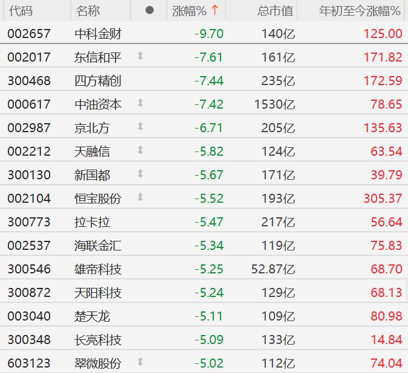This screenshot has height=373, width=408.
Task: Click stock code 003040
Action: pyautogui.click(x=29, y=316)
